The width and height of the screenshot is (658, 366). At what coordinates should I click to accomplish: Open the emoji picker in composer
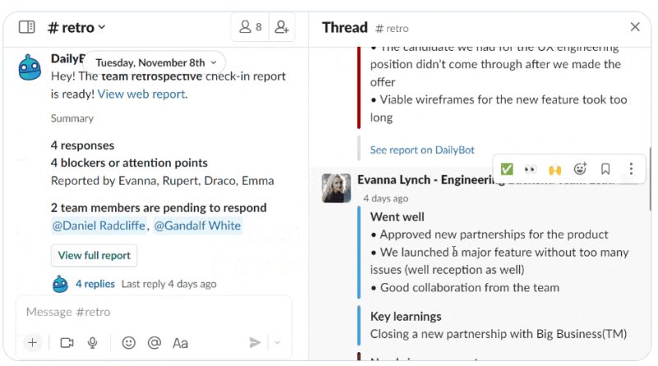pos(128,343)
